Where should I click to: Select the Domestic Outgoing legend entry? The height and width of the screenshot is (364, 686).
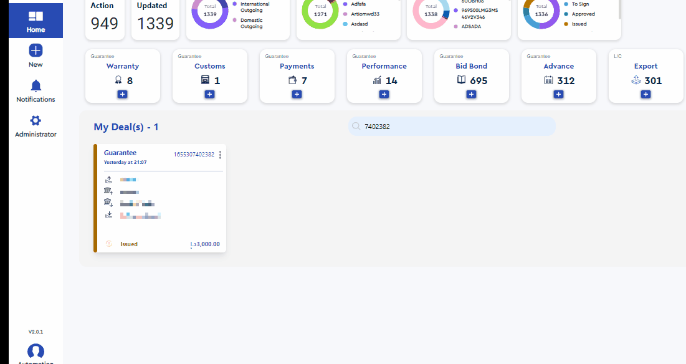tap(247, 23)
